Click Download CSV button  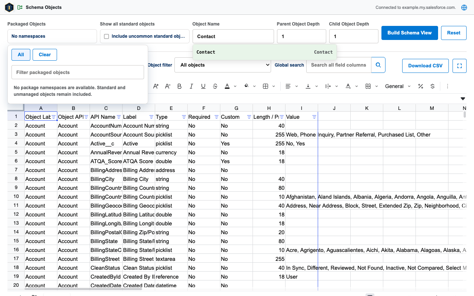click(x=425, y=66)
